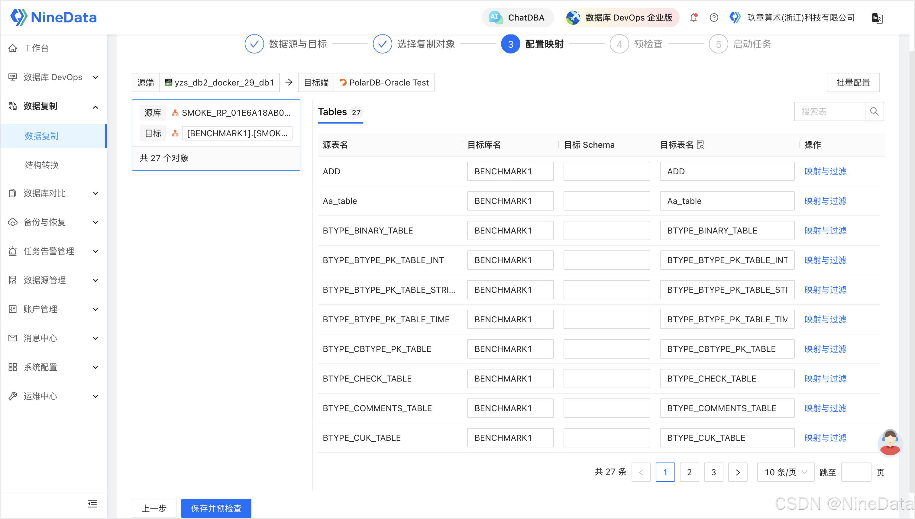Image resolution: width=915 pixels, height=519 pixels.
Task: Go to page 2 of the table list
Action: tap(689, 472)
